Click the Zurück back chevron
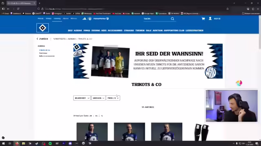 [x=37, y=39]
